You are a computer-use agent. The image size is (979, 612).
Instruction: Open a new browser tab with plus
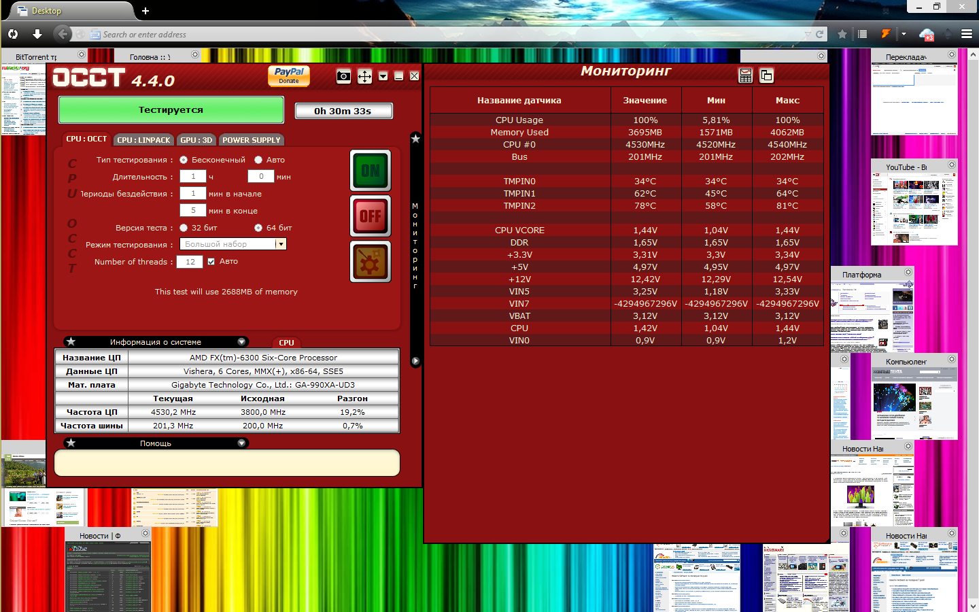[145, 11]
